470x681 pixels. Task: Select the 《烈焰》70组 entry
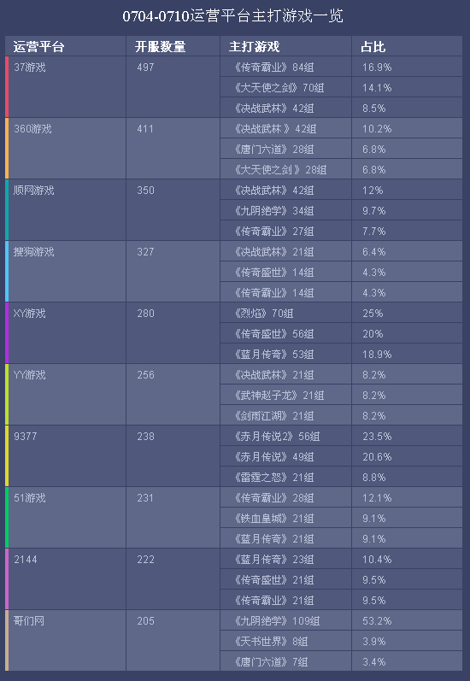click(285, 313)
